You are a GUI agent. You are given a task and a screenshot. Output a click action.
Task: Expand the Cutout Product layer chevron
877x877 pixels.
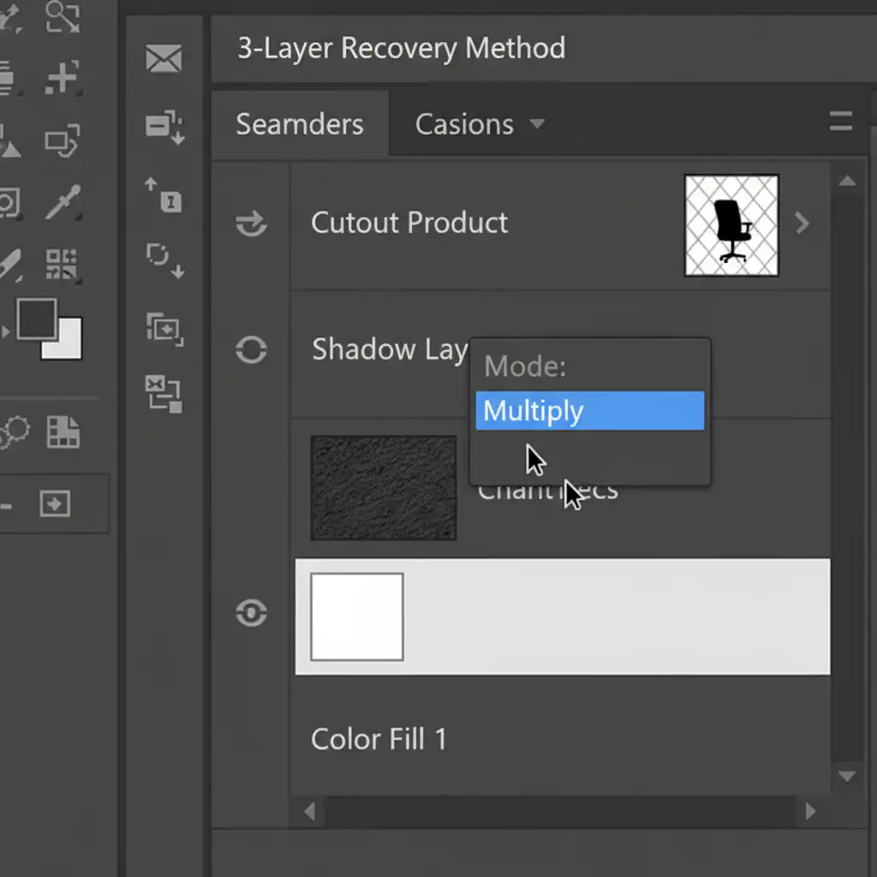[802, 224]
